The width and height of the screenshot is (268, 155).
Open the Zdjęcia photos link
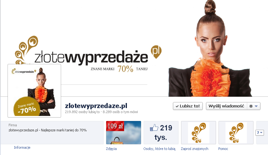click(x=111, y=149)
